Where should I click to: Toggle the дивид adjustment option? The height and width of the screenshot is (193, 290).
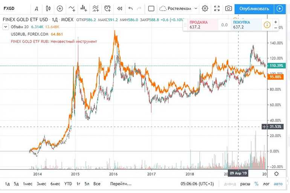pos(230,184)
